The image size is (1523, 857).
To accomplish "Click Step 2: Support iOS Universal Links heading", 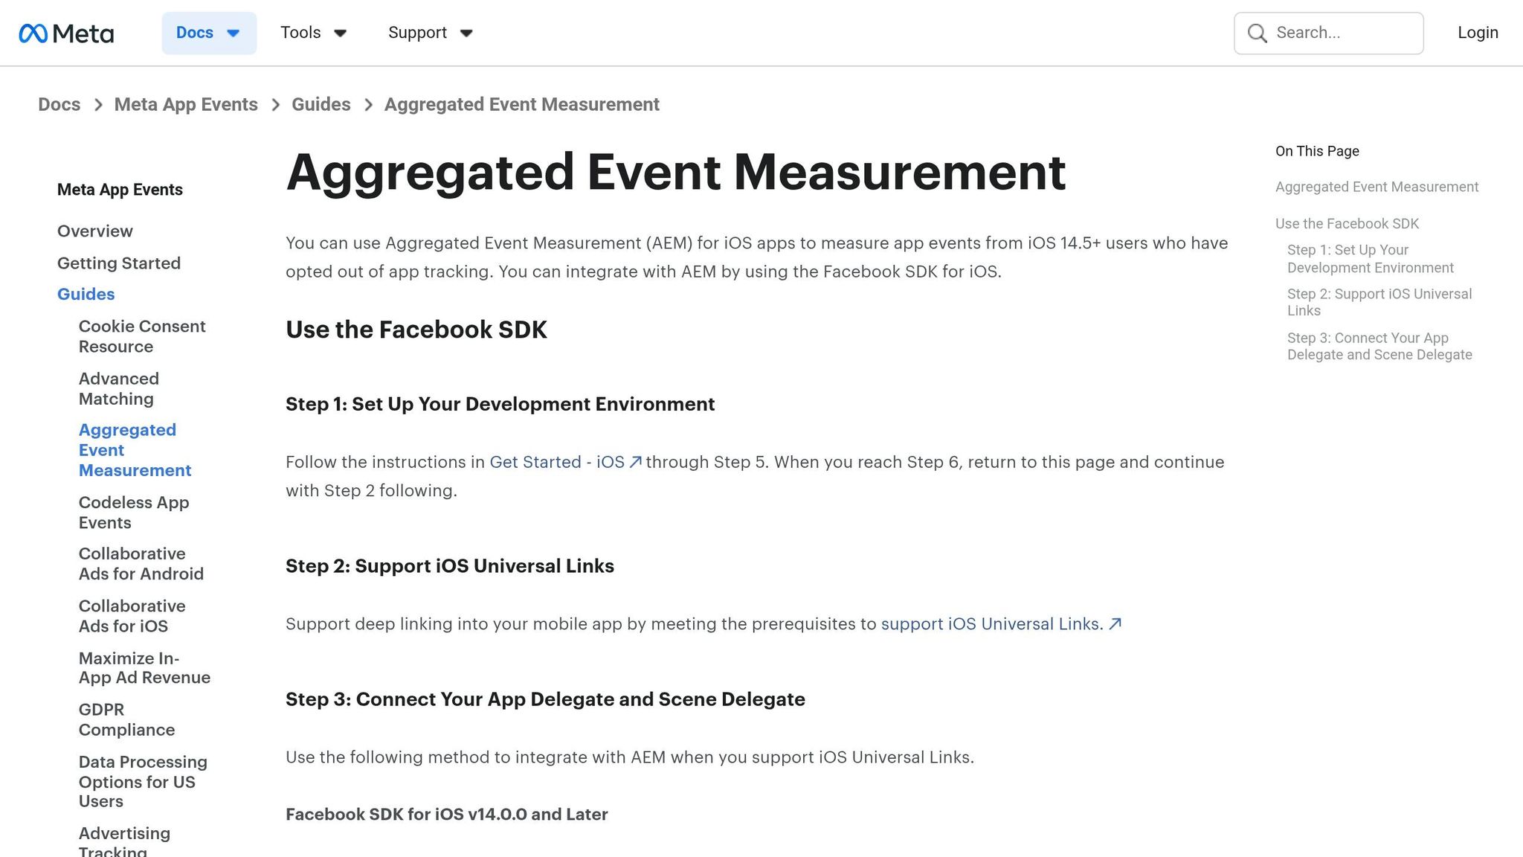I will [x=450, y=566].
